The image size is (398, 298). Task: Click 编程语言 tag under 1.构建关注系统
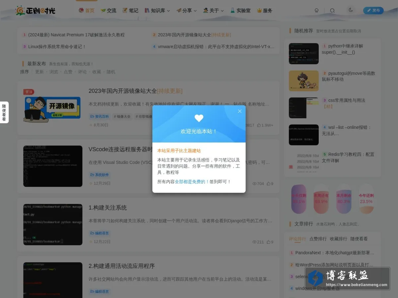(x=99, y=233)
